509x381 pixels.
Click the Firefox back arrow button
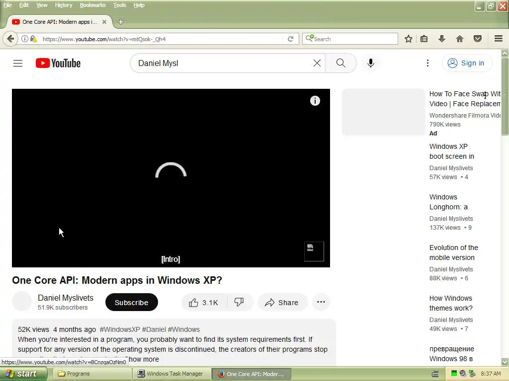[10, 39]
